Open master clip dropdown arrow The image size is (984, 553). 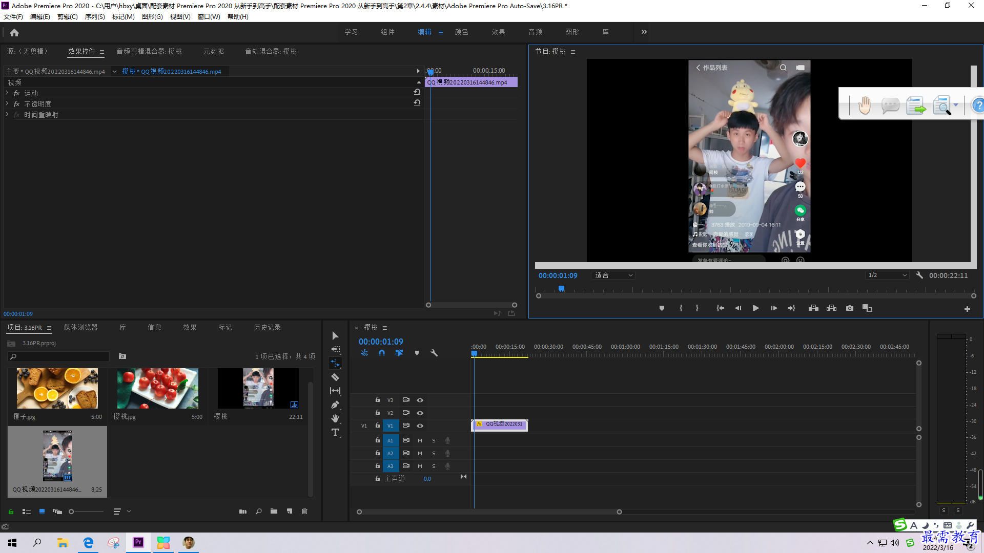click(x=114, y=72)
